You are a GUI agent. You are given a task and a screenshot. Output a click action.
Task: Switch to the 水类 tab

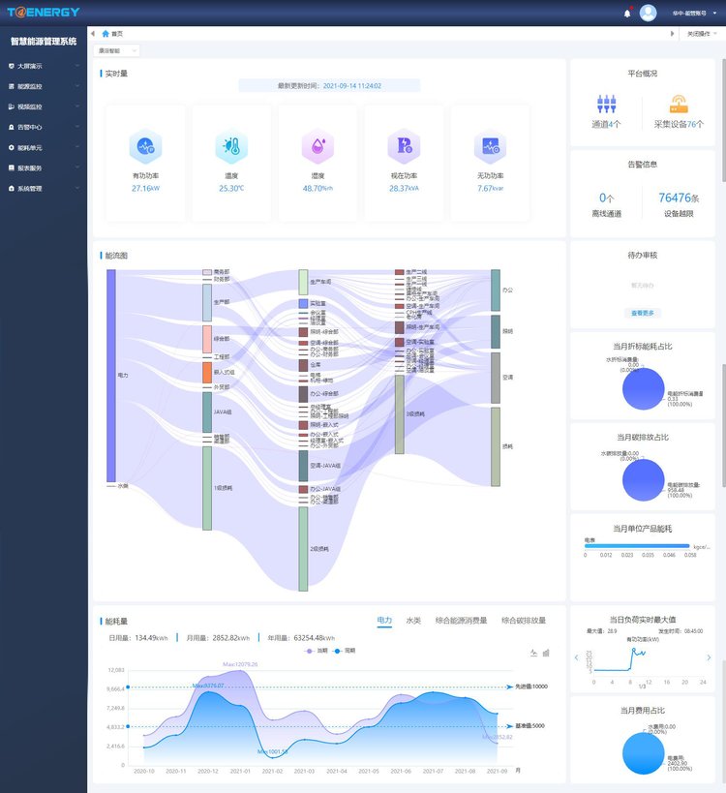[x=413, y=620]
